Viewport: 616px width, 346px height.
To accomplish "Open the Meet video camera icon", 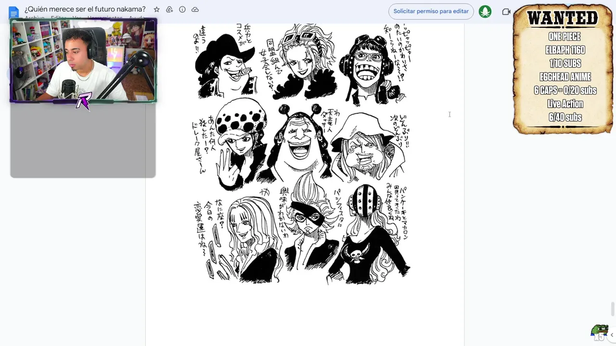I will [x=506, y=12].
